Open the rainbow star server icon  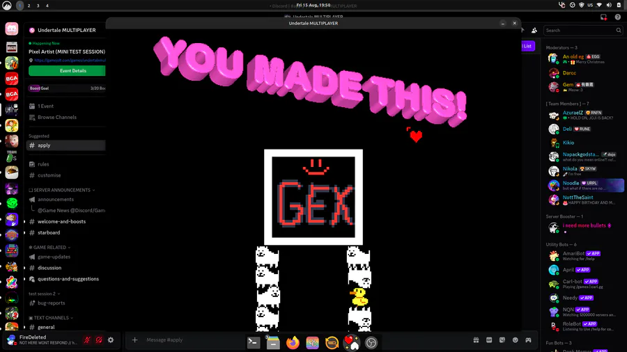coord(12,282)
